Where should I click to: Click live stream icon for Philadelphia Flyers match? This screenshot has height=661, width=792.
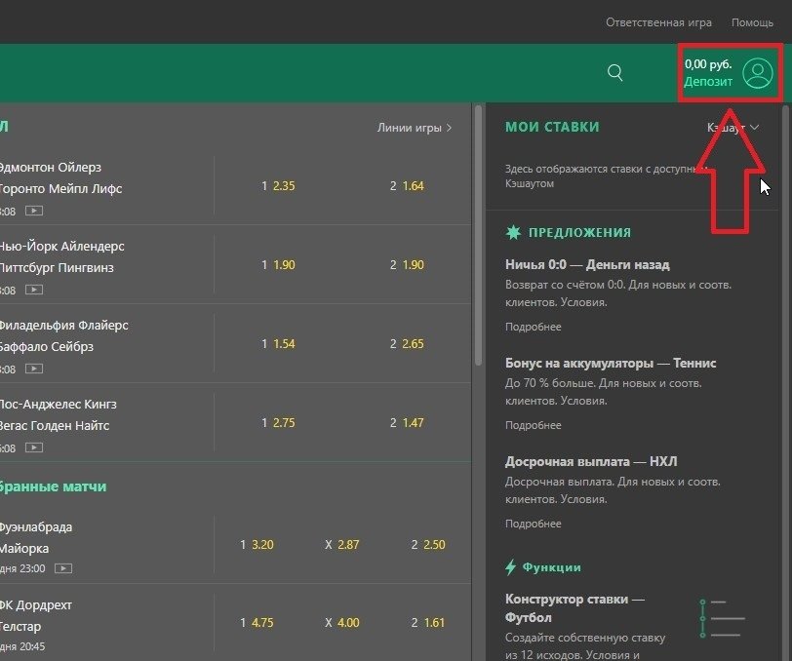coord(34,369)
